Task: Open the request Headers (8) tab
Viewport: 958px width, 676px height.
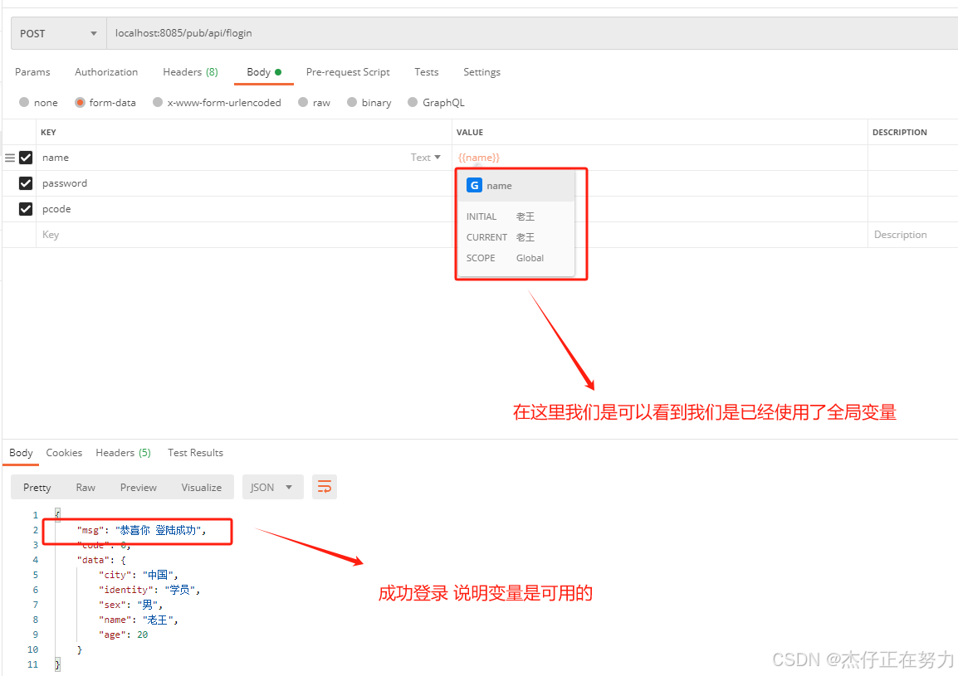Action: coord(190,72)
